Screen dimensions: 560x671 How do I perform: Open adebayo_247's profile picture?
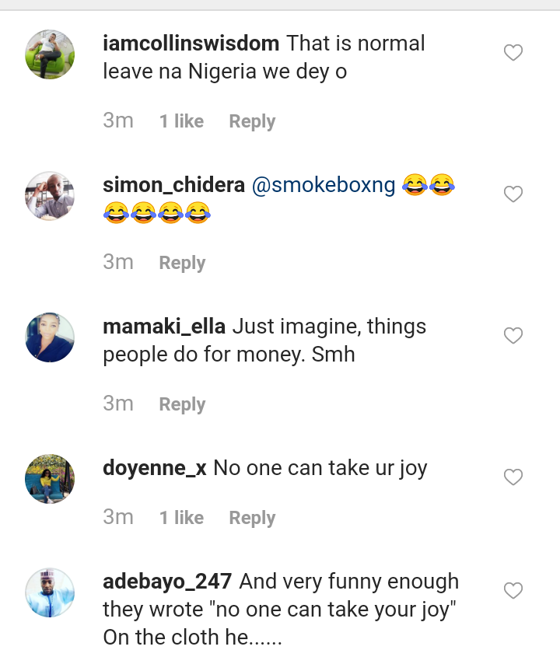click(x=50, y=592)
